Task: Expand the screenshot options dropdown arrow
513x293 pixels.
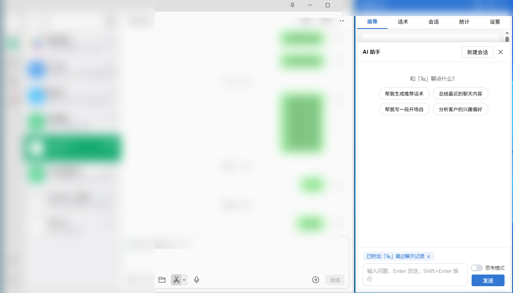Action: pyautogui.click(x=185, y=280)
